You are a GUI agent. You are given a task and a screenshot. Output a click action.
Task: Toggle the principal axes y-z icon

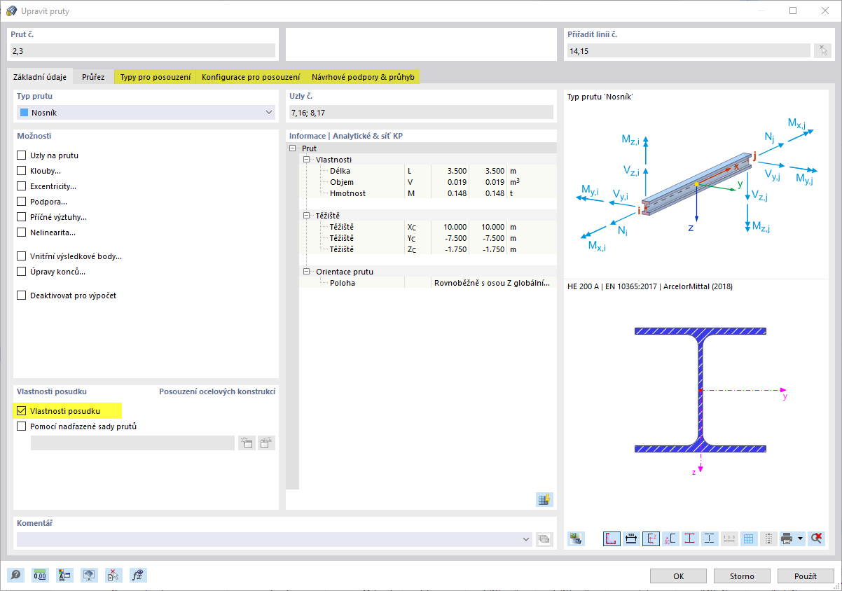pyautogui.click(x=651, y=538)
